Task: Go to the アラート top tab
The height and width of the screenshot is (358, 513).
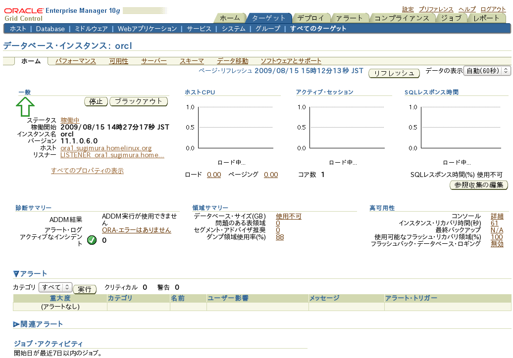Action: tap(349, 18)
